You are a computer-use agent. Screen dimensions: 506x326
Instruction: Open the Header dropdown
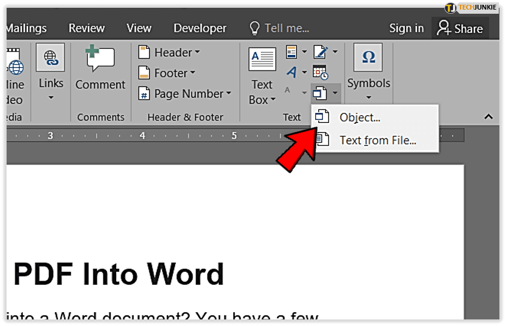[x=169, y=53]
